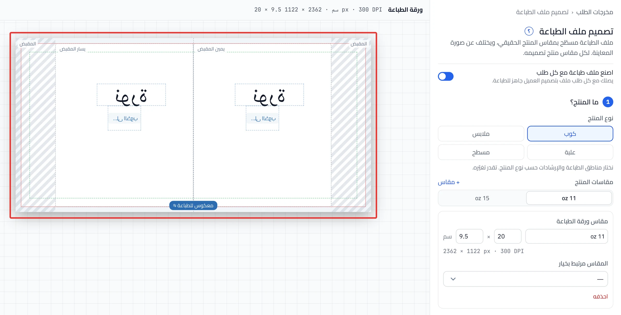Select the مسطح product type

(x=481, y=152)
